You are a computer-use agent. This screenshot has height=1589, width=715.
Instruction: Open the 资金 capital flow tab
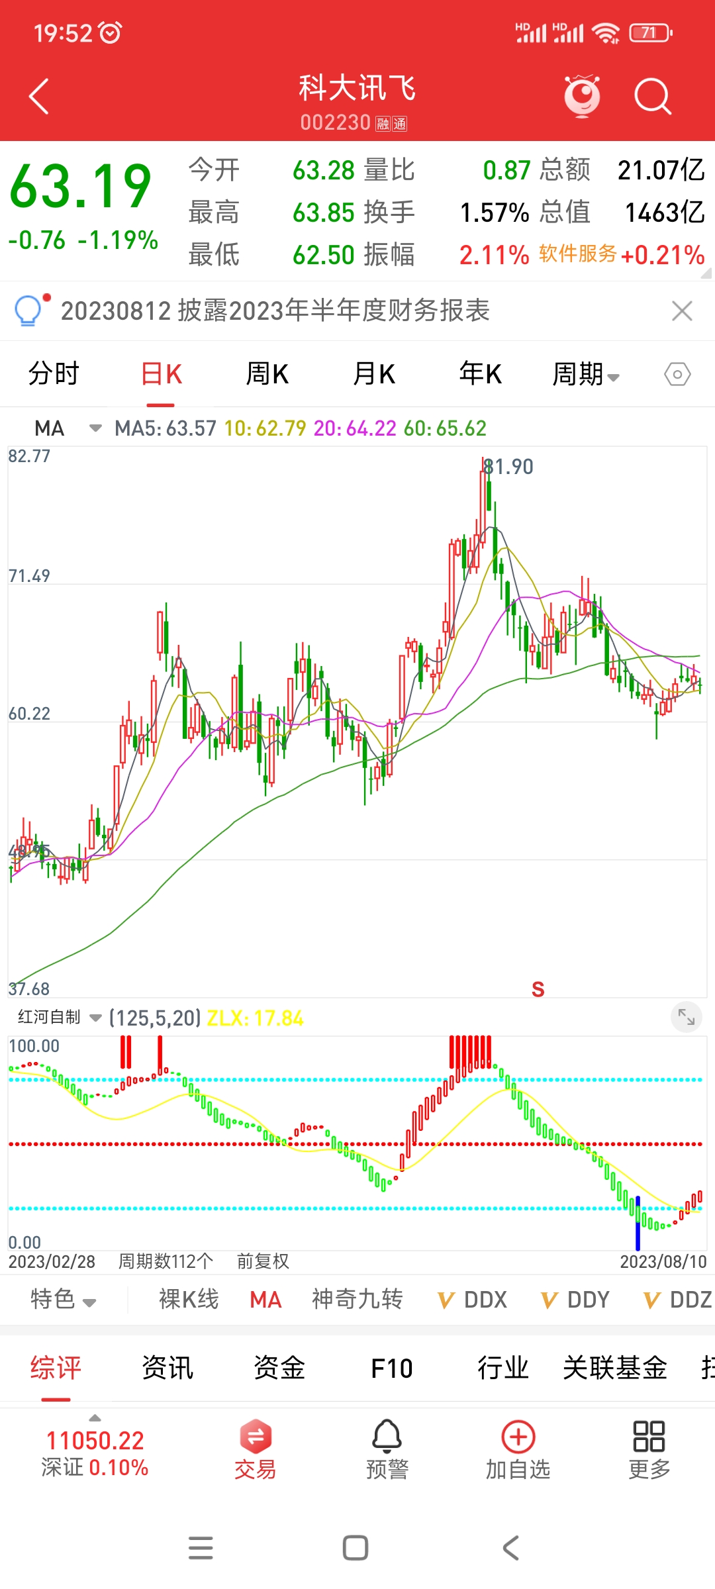click(279, 1368)
